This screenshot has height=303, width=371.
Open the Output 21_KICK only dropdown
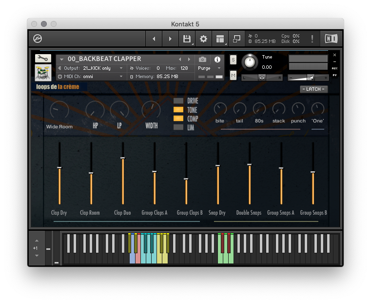(x=91, y=68)
